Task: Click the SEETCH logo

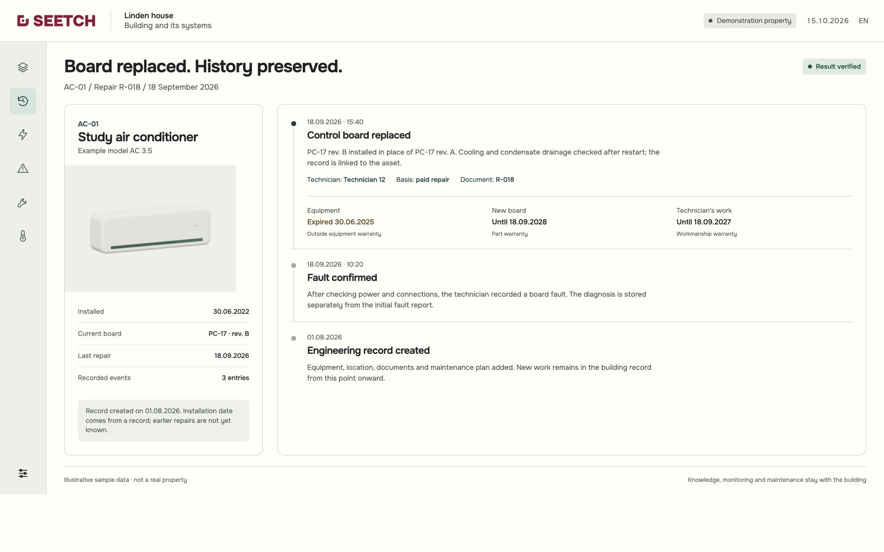Action: coord(56,21)
